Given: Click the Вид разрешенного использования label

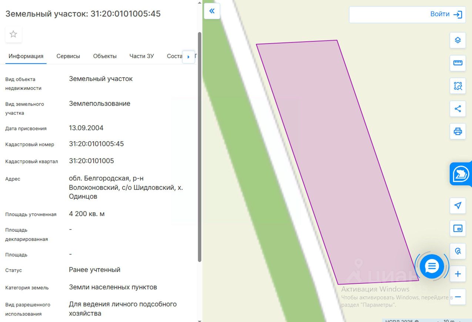Looking at the screenshot, I should click(x=28, y=309).
